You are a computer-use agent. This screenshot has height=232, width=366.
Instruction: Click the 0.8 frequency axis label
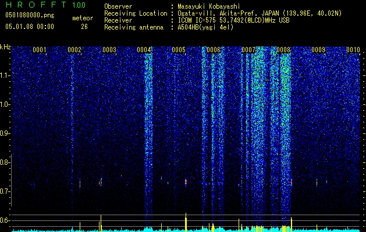click(4, 162)
